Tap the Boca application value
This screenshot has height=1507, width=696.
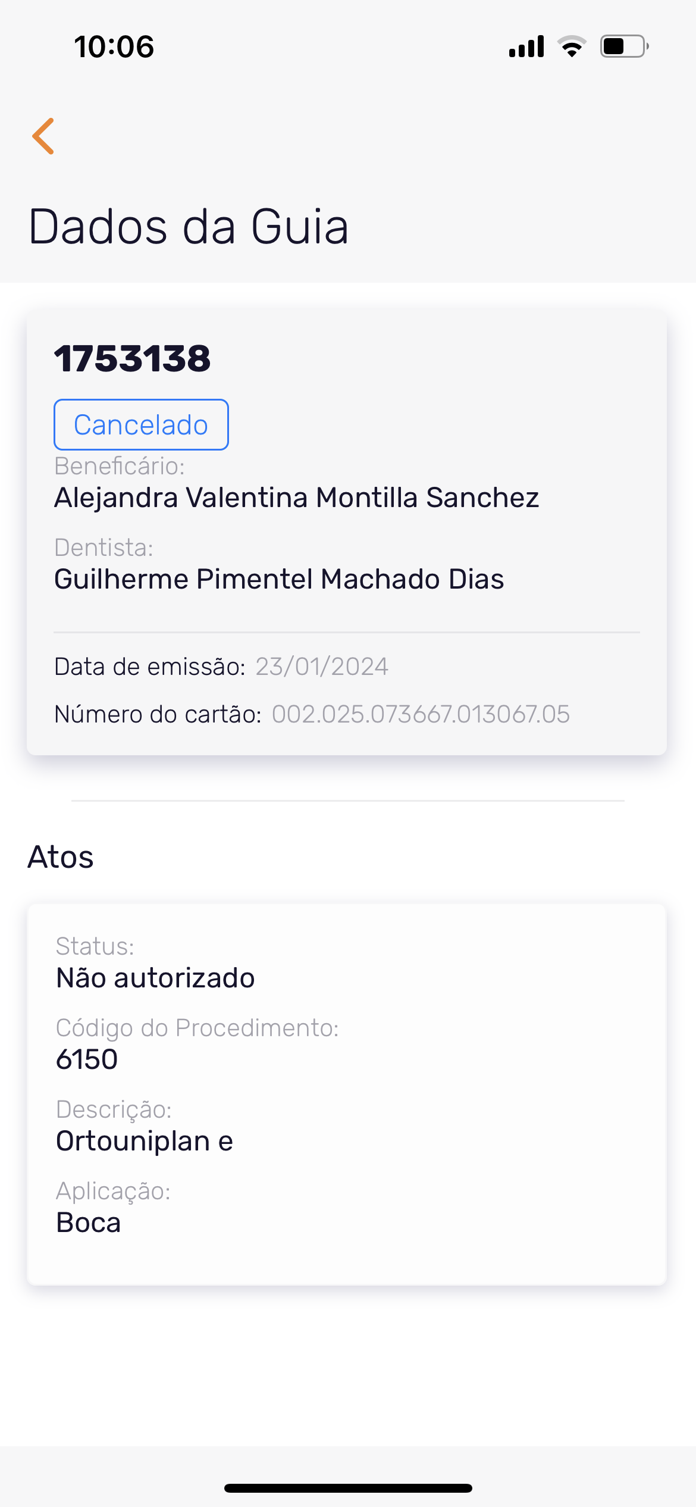pos(89,1223)
